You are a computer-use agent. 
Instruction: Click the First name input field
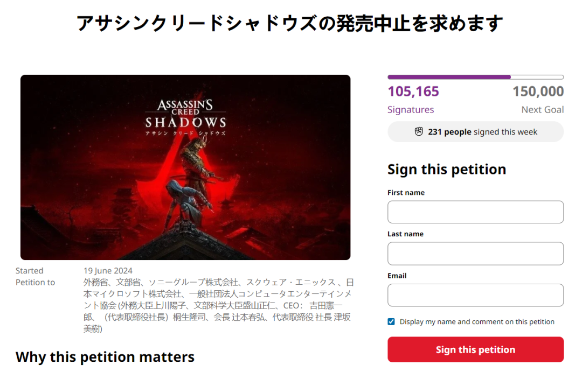tap(475, 212)
